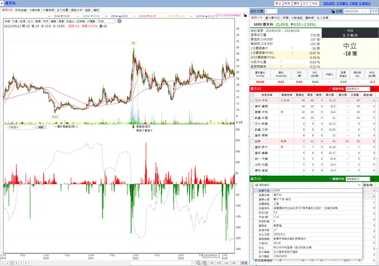This screenshot has height=266, width=379.
Task: Set chart range to 1年
Action: [226, 263]
